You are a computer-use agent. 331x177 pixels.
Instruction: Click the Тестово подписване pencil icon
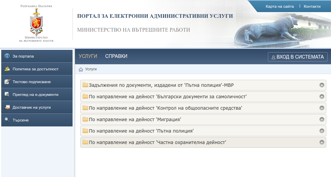[x=7, y=81]
